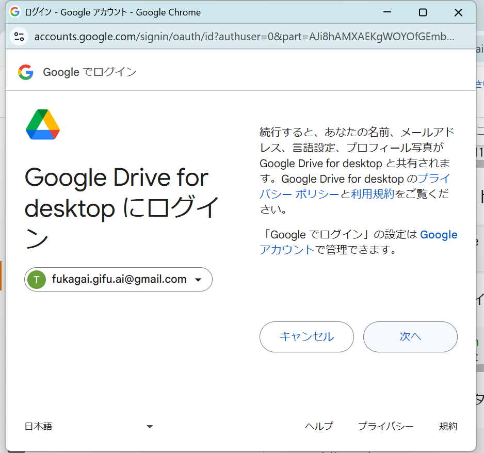The width and height of the screenshot is (484, 453).
Task: Maximize the Google login window
Action: 423,12
